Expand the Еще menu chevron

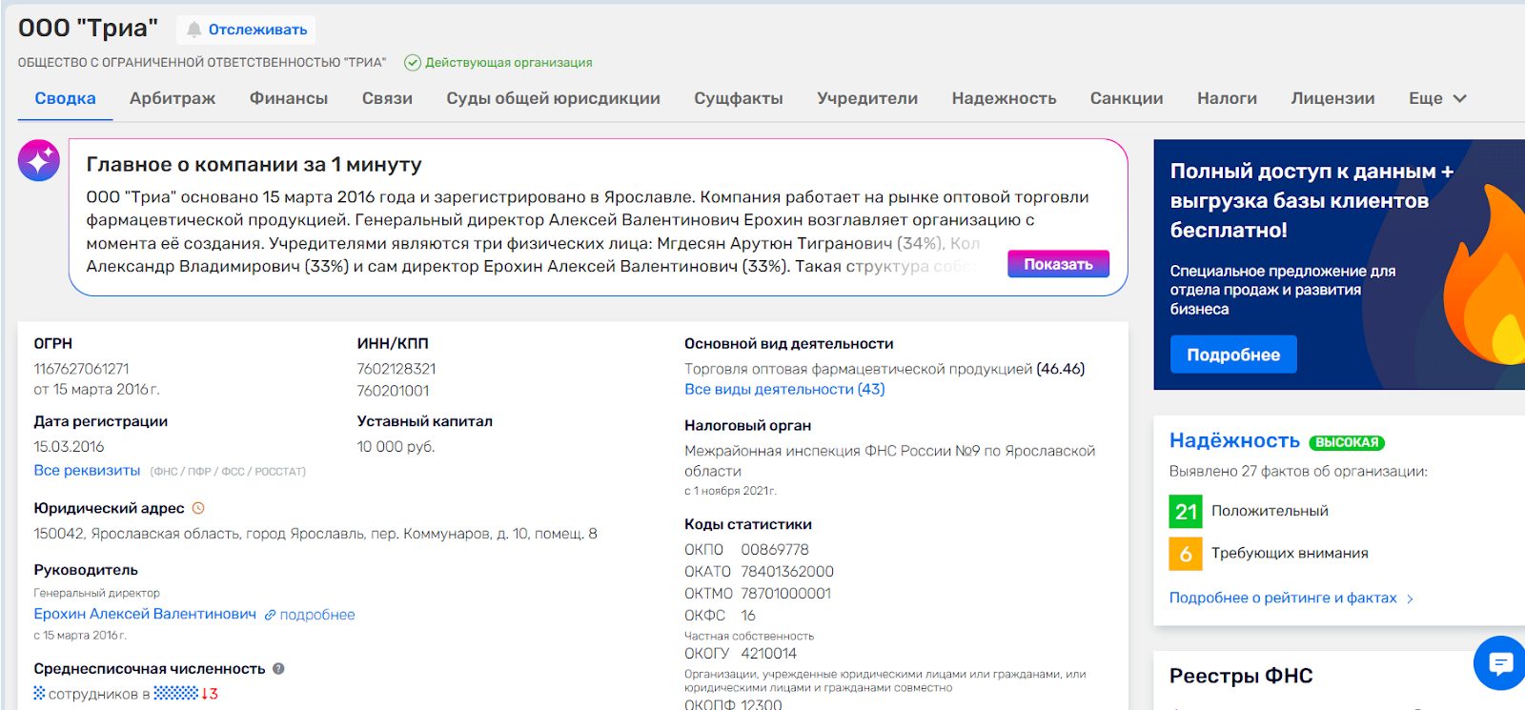pyautogui.click(x=1459, y=98)
